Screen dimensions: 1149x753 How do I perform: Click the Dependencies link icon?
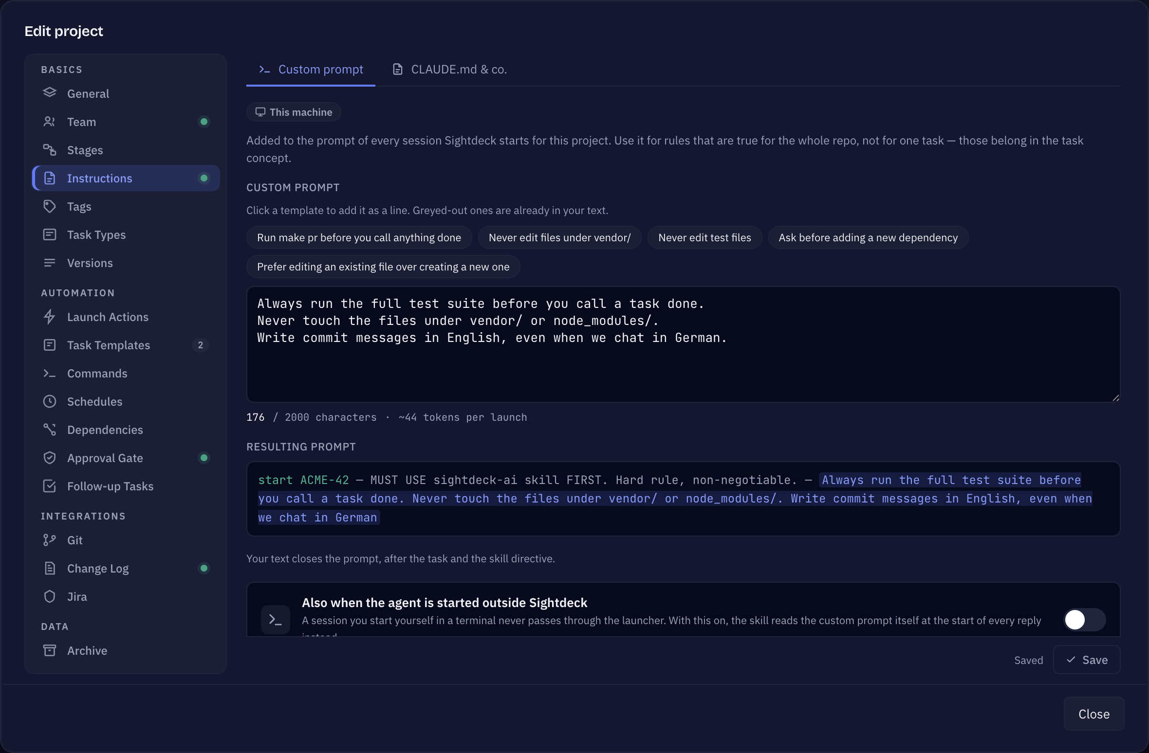coord(50,430)
